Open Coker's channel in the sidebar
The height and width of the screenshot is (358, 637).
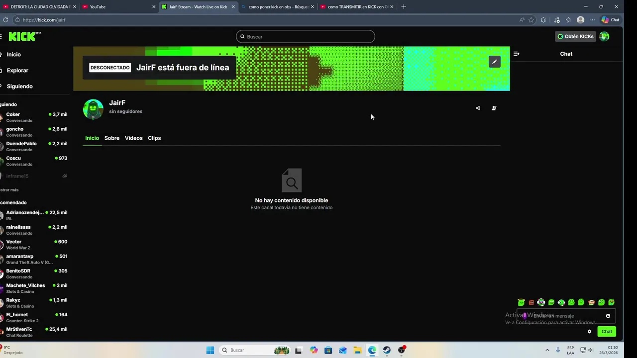(x=35, y=117)
